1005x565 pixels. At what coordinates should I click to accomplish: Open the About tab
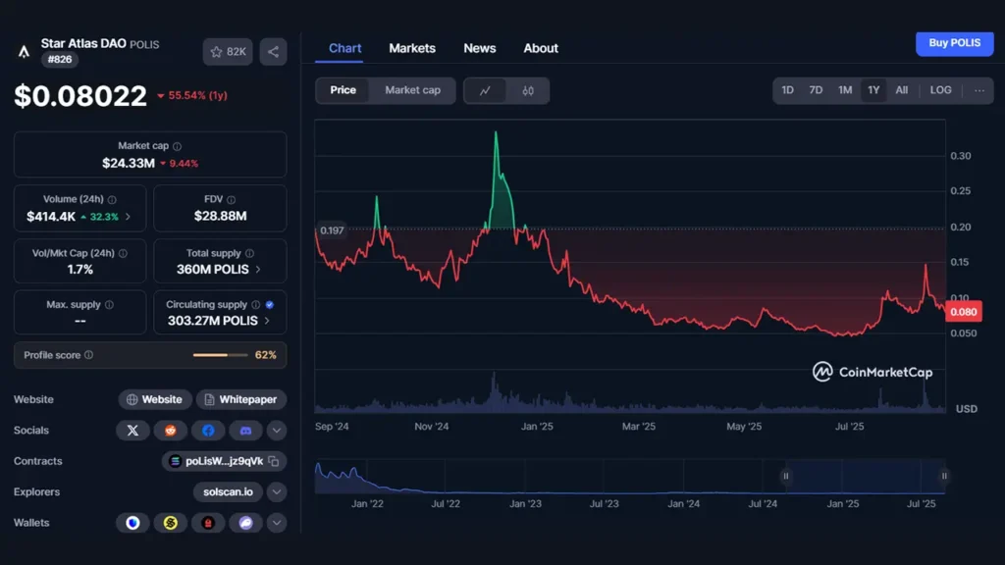[541, 48]
